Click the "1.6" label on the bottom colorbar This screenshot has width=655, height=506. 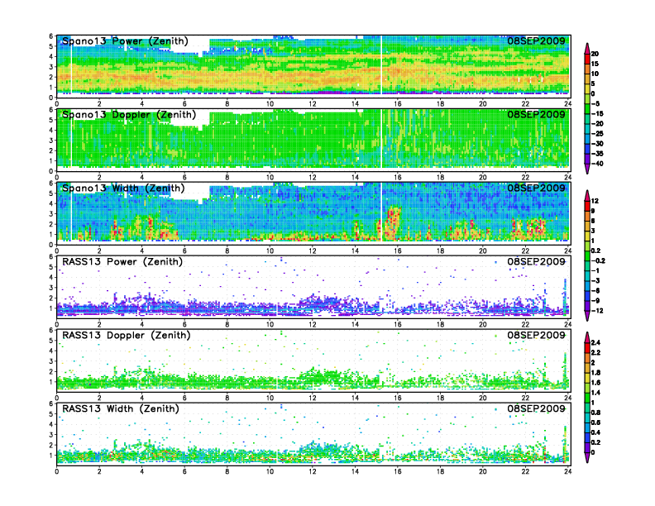[x=595, y=383]
